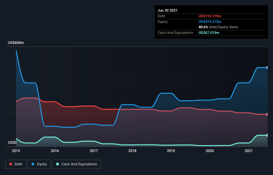Click the Debt label in tooltip
273x175 pixels.
161,16
